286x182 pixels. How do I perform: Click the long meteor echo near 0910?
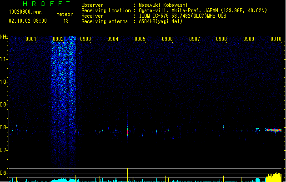coord(273,130)
